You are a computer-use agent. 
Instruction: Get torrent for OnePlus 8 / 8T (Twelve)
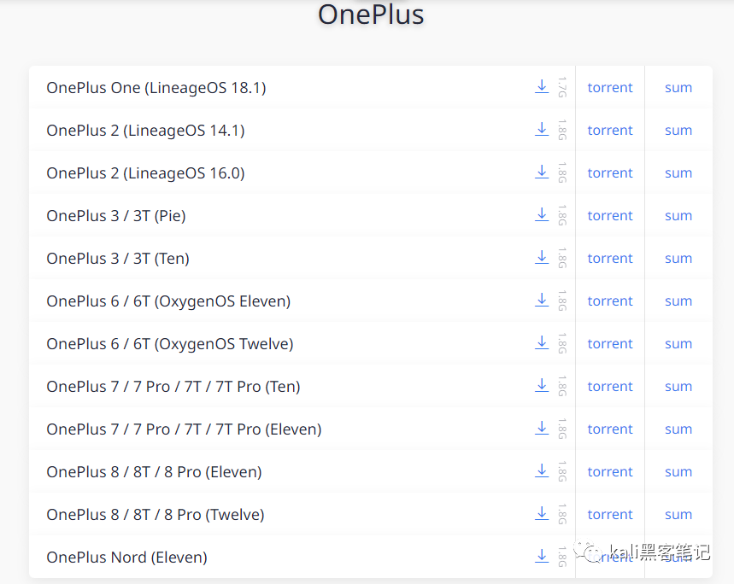pos(610,514)
